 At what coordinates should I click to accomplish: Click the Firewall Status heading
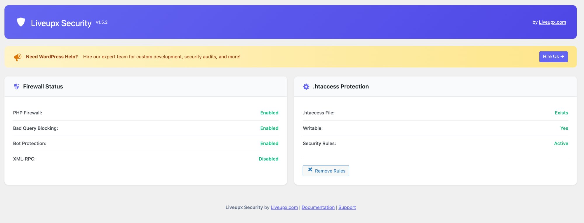(43, 86)
